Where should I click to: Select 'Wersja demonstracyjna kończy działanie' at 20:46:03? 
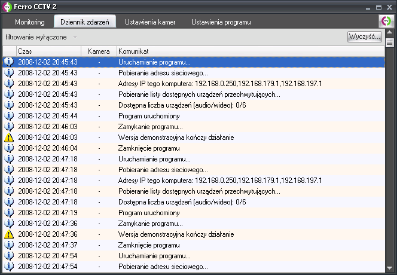176,137
